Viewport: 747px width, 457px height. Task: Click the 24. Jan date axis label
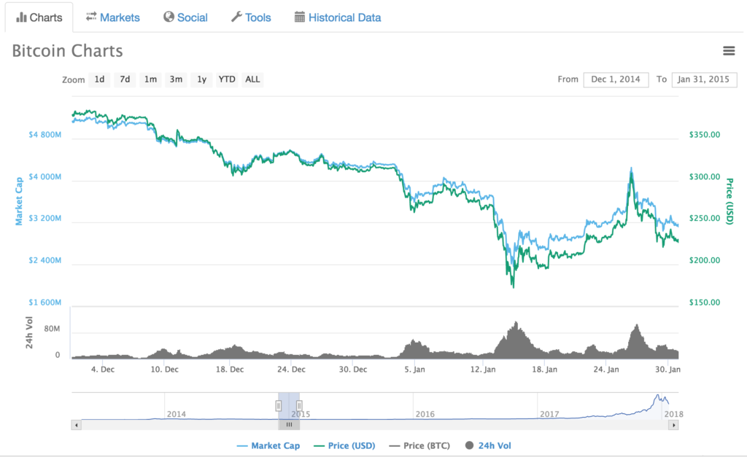[x=606, y=370]
